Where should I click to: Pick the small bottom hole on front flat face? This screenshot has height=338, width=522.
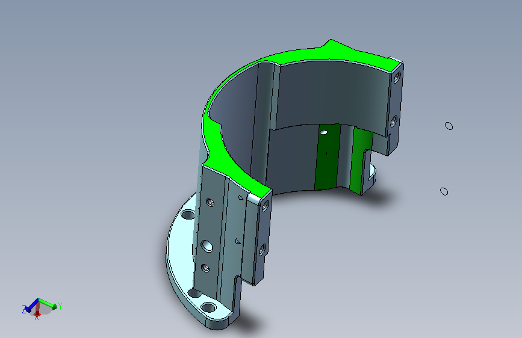(205, 268)
